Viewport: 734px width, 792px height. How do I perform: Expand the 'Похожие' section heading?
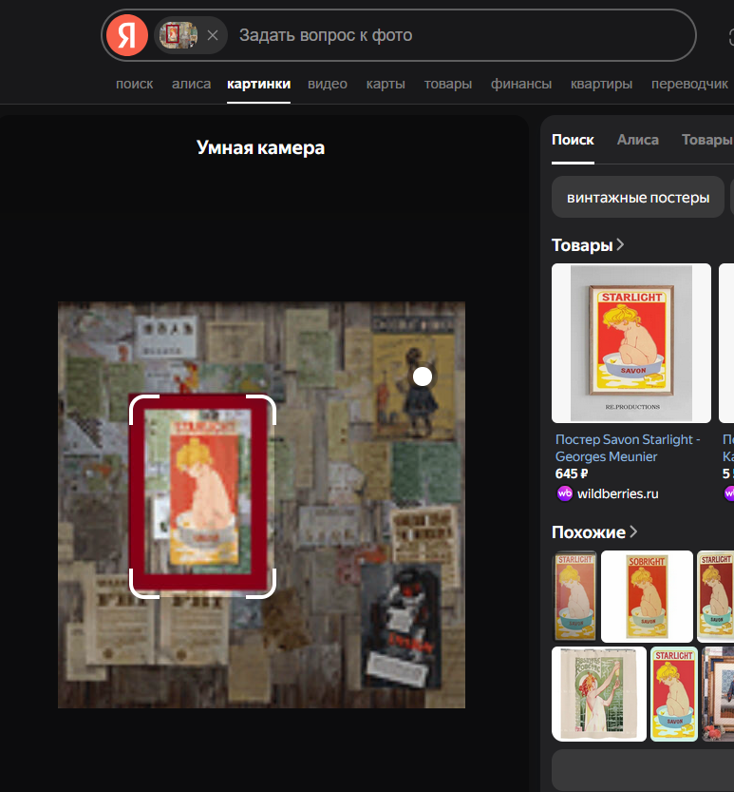(594, 531)
